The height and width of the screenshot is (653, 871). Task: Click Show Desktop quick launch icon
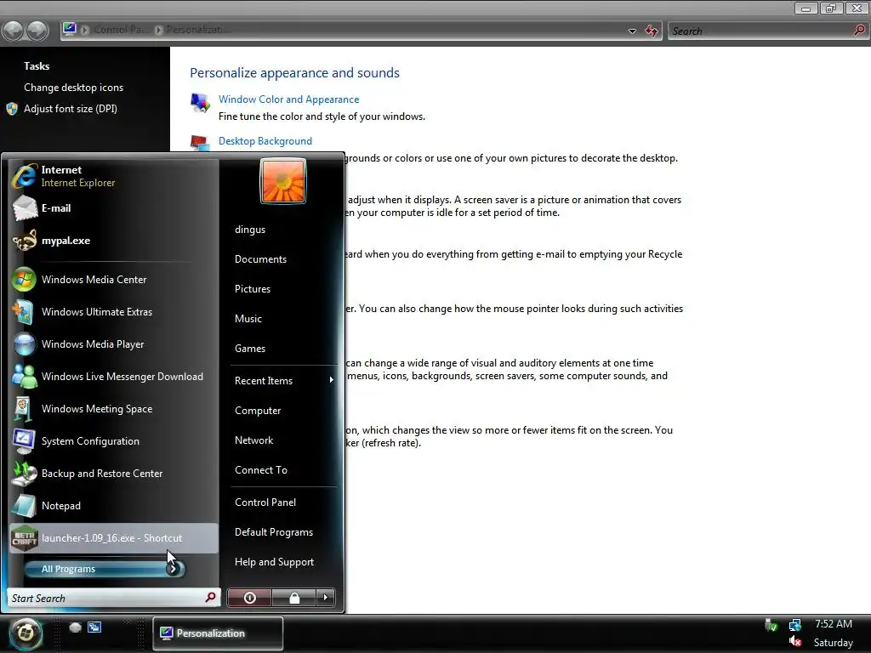pos(75,627)
